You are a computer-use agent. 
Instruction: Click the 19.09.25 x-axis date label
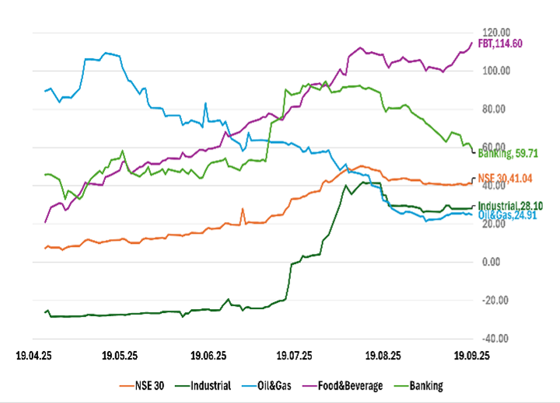(x=471, y=356)
